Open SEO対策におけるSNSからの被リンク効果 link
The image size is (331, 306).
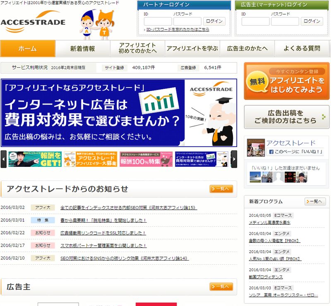[x=125, y=259]
